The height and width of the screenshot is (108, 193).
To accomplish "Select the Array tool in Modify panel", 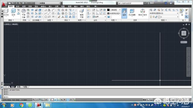I will click(74, 17).
